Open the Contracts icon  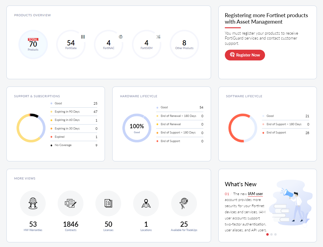click(71, 203)
